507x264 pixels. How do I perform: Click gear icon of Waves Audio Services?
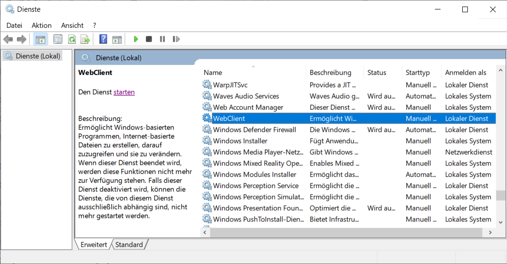tap(207, 96)
